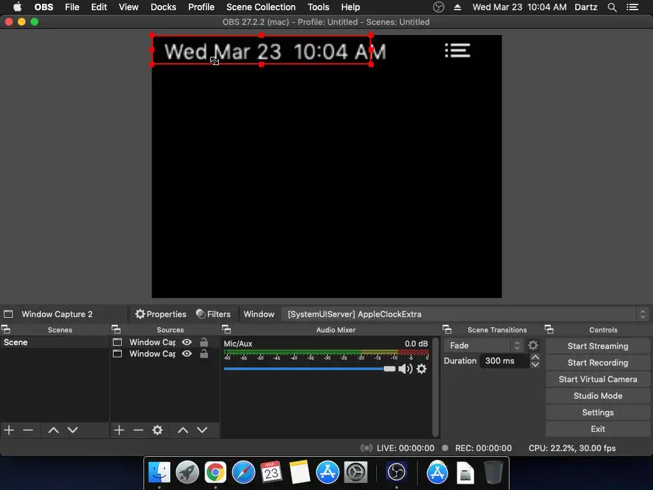This screenshot has height=490, width=653.
Task: Mute the Mic/Aux speaker icon
Action: pyautogui.click(x=405, y=369)
